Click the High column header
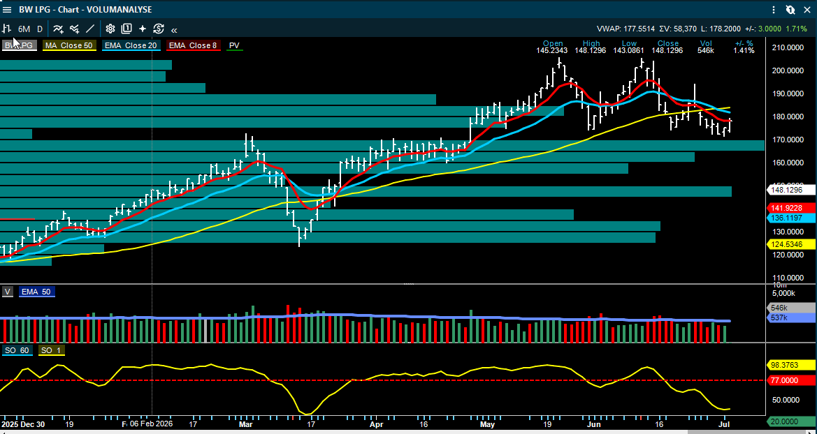 (591, 44)
